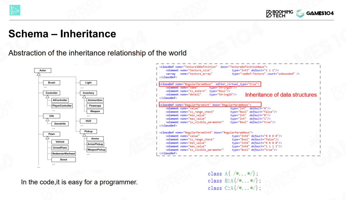The width and height of the screenshot is (346, 200).
Task: Click the triangle beneath the Controller box
Action: [x=46, y=96]
